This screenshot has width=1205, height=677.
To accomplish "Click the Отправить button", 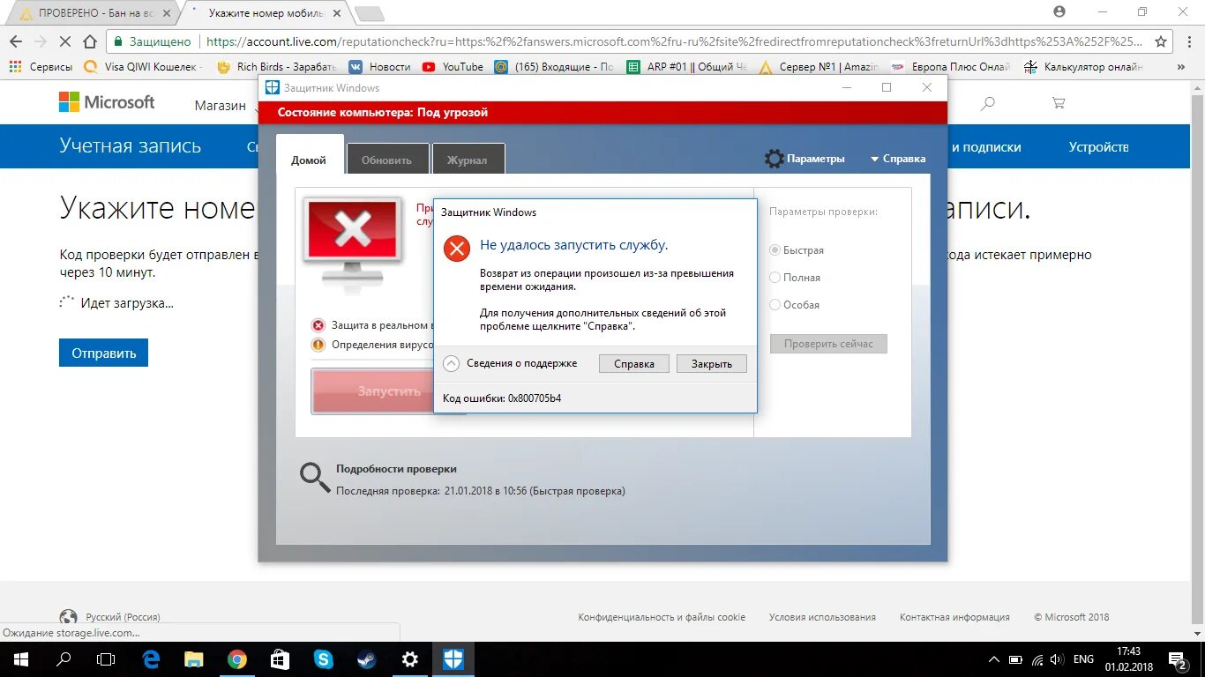I will pos(103,353).
